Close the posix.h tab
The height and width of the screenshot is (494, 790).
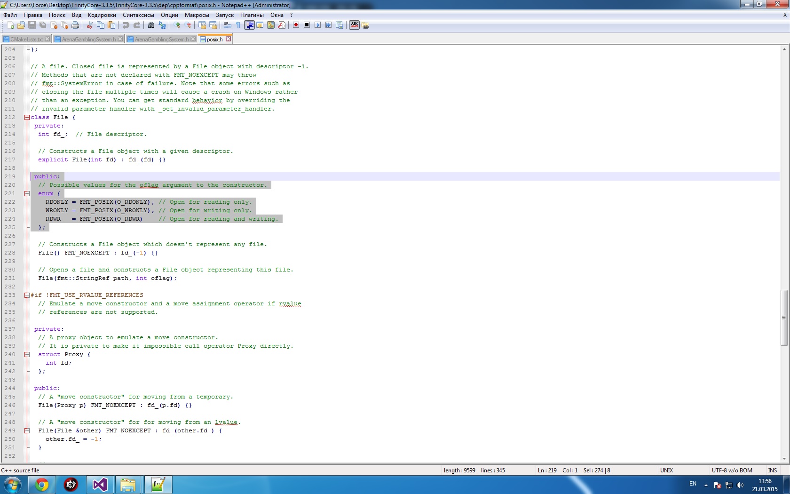pos(229,39)
